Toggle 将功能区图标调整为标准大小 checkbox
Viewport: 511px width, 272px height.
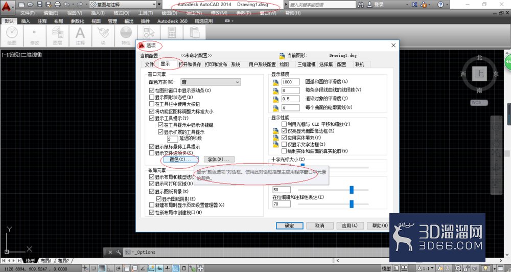tap(152, 111)
